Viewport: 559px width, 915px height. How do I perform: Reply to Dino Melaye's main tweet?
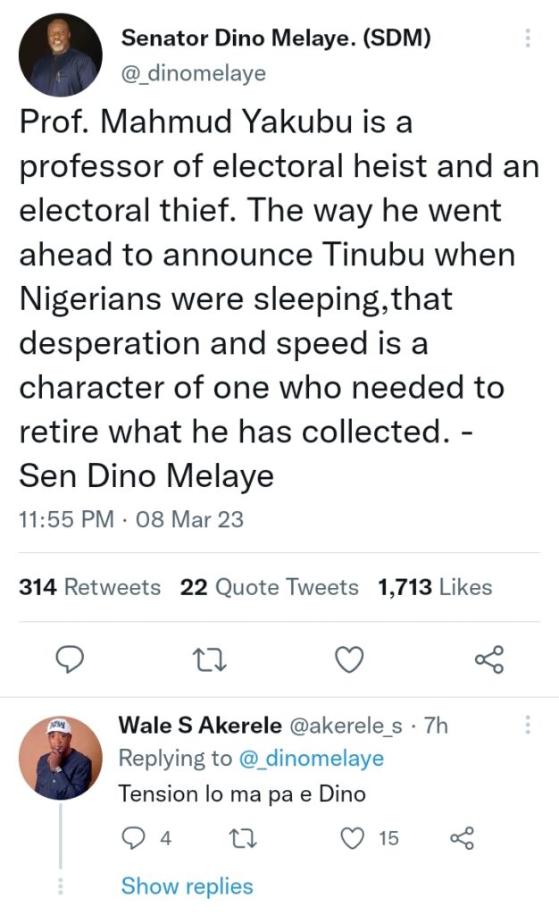pyautogui.click(x=70, y=659)
